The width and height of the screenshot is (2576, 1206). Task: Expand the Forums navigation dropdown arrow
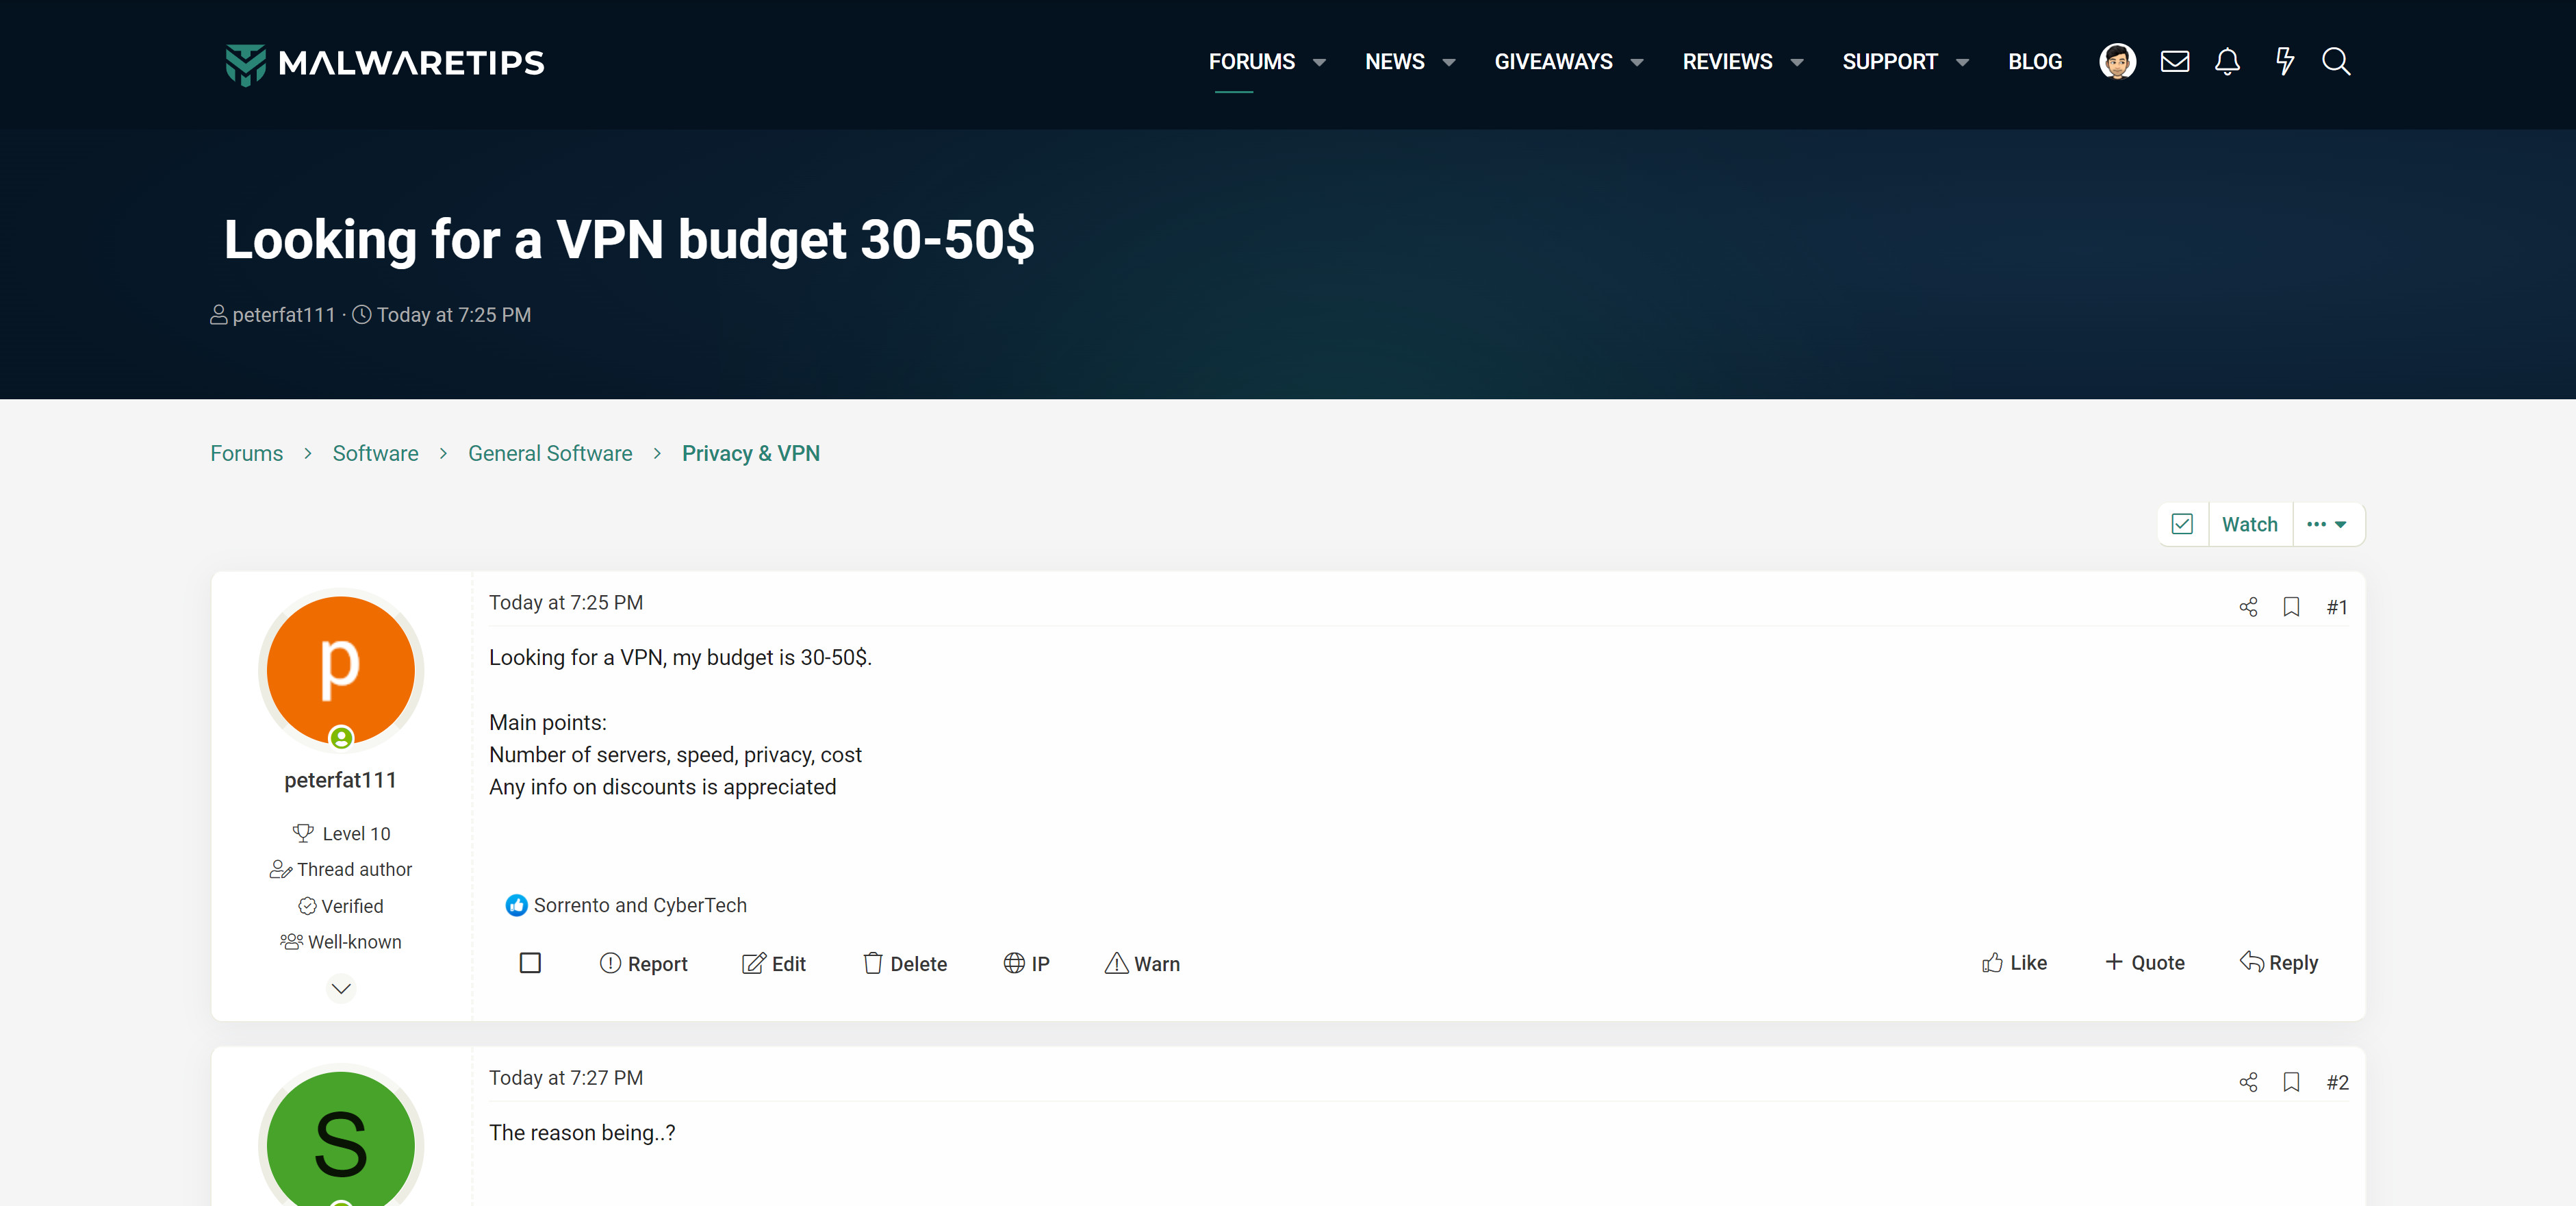coord(1319,62)
